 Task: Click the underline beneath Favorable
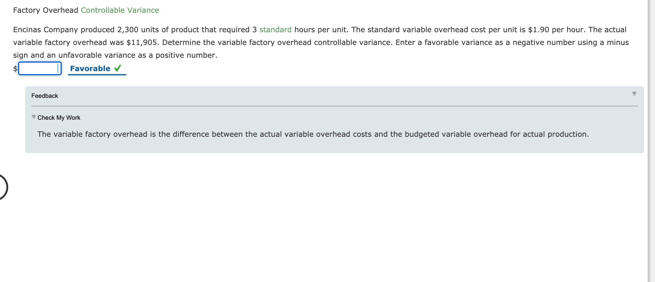97,76
